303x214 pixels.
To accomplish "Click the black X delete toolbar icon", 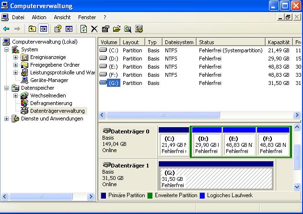I will [94, 29].
